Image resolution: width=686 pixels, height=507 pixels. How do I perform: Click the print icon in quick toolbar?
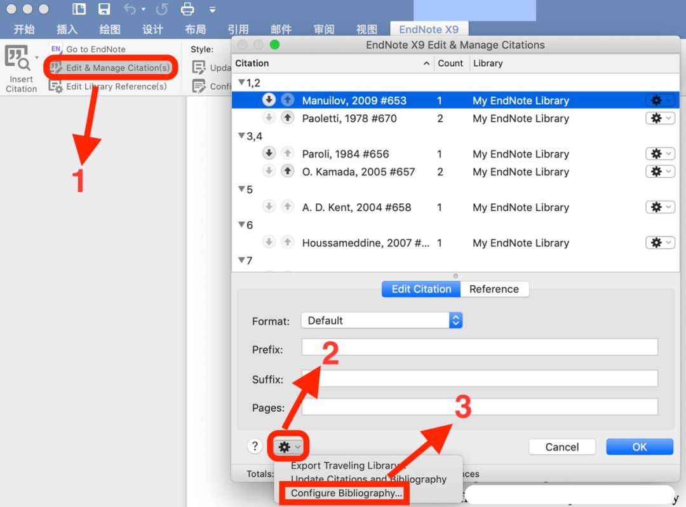[x=187, y=9]
